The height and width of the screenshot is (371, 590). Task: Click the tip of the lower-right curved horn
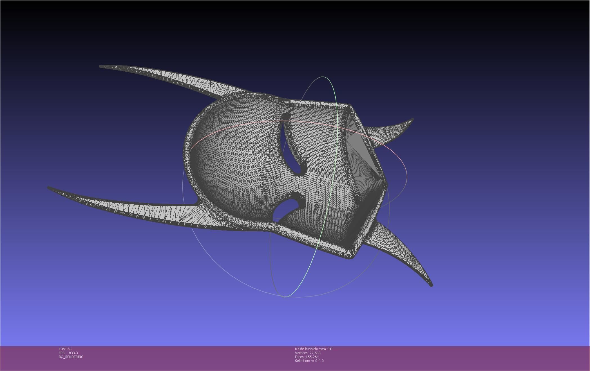tap(431, 285)
